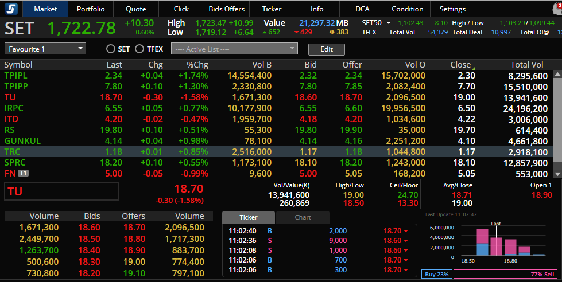The height and width of the screenshot is (282, 562).
Task: Click the 18.70 best offer price in depth
Action: (x=134, y=227)
